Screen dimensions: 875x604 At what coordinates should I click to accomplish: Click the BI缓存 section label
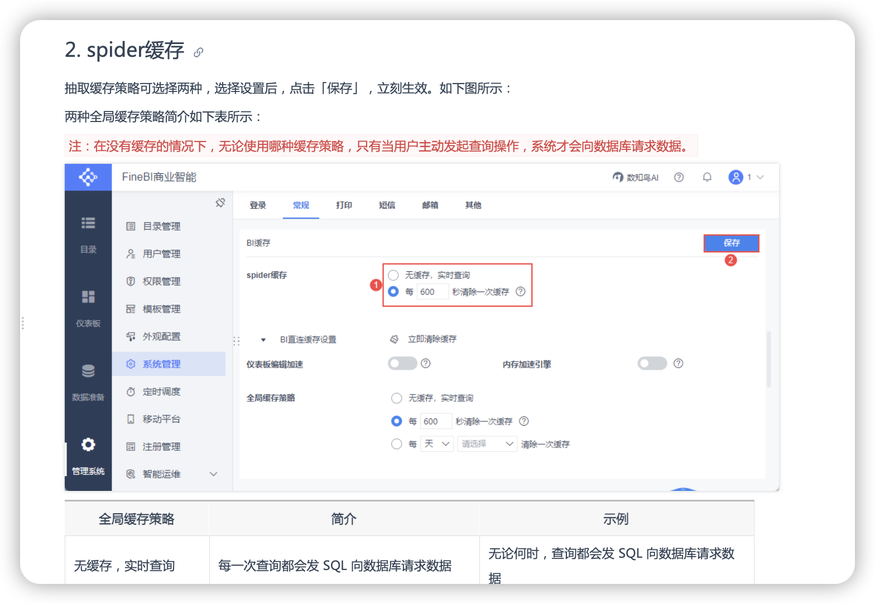coord(258,243)
